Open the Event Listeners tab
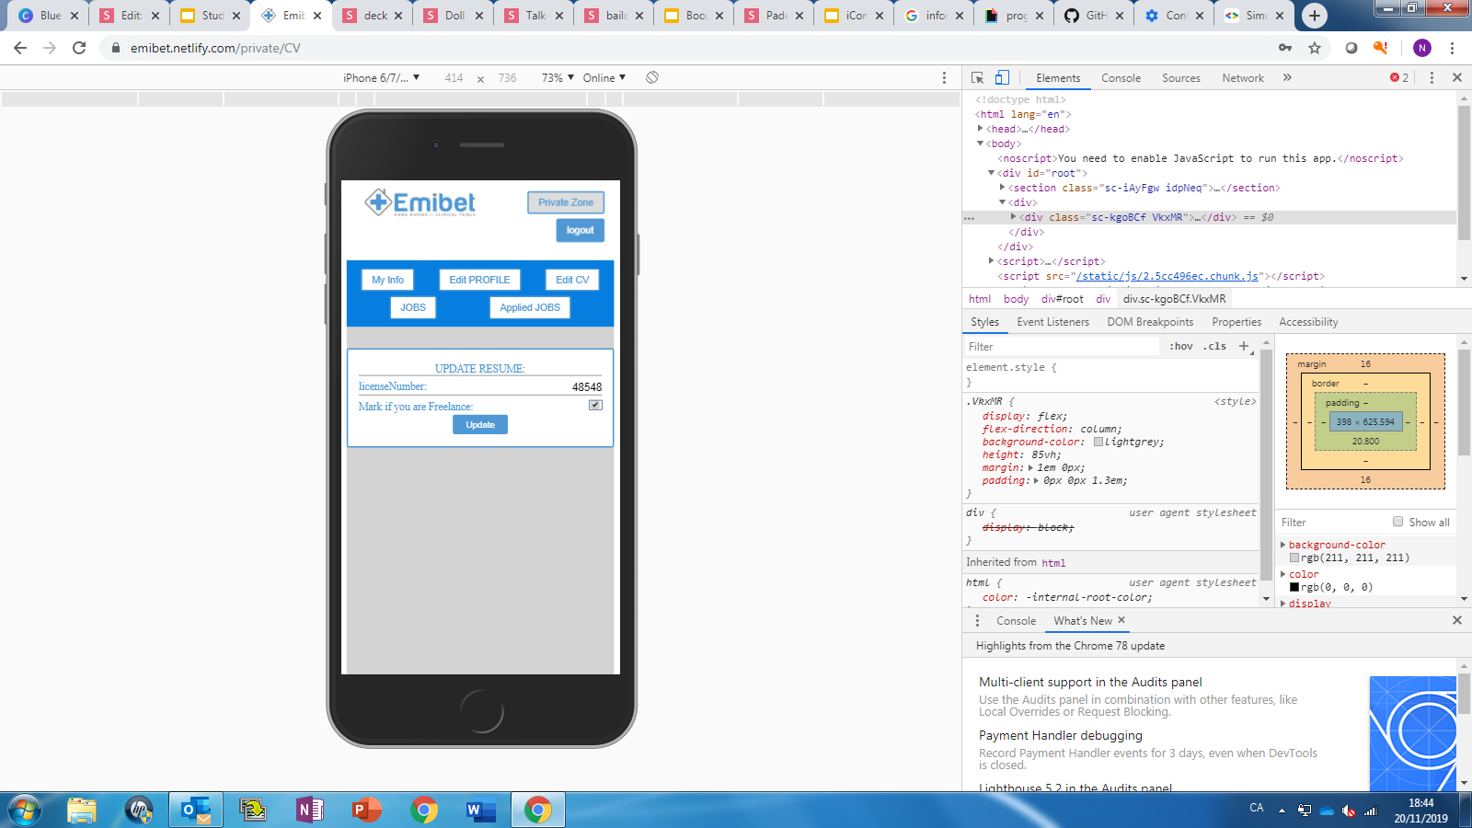 [1052, 322]
